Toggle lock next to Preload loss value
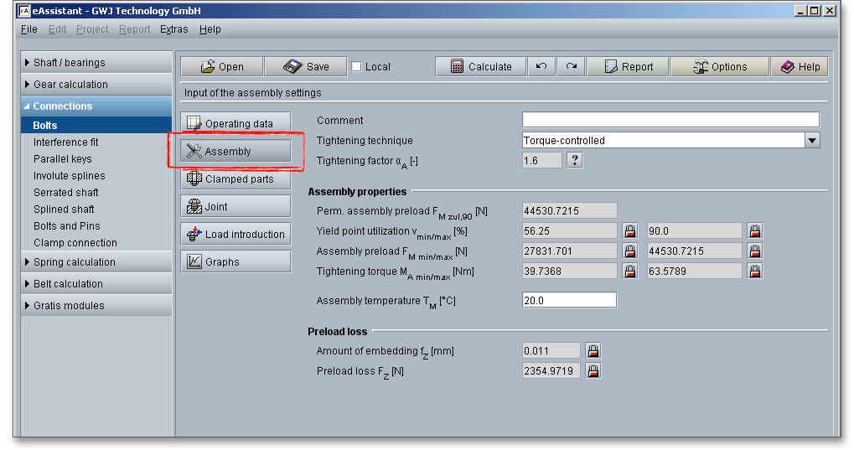Image resolution: width=854 pixels, height=450 pixels. point(593,370)
